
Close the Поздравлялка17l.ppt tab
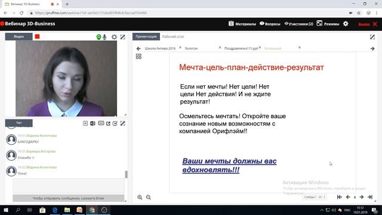pos(260,48)
